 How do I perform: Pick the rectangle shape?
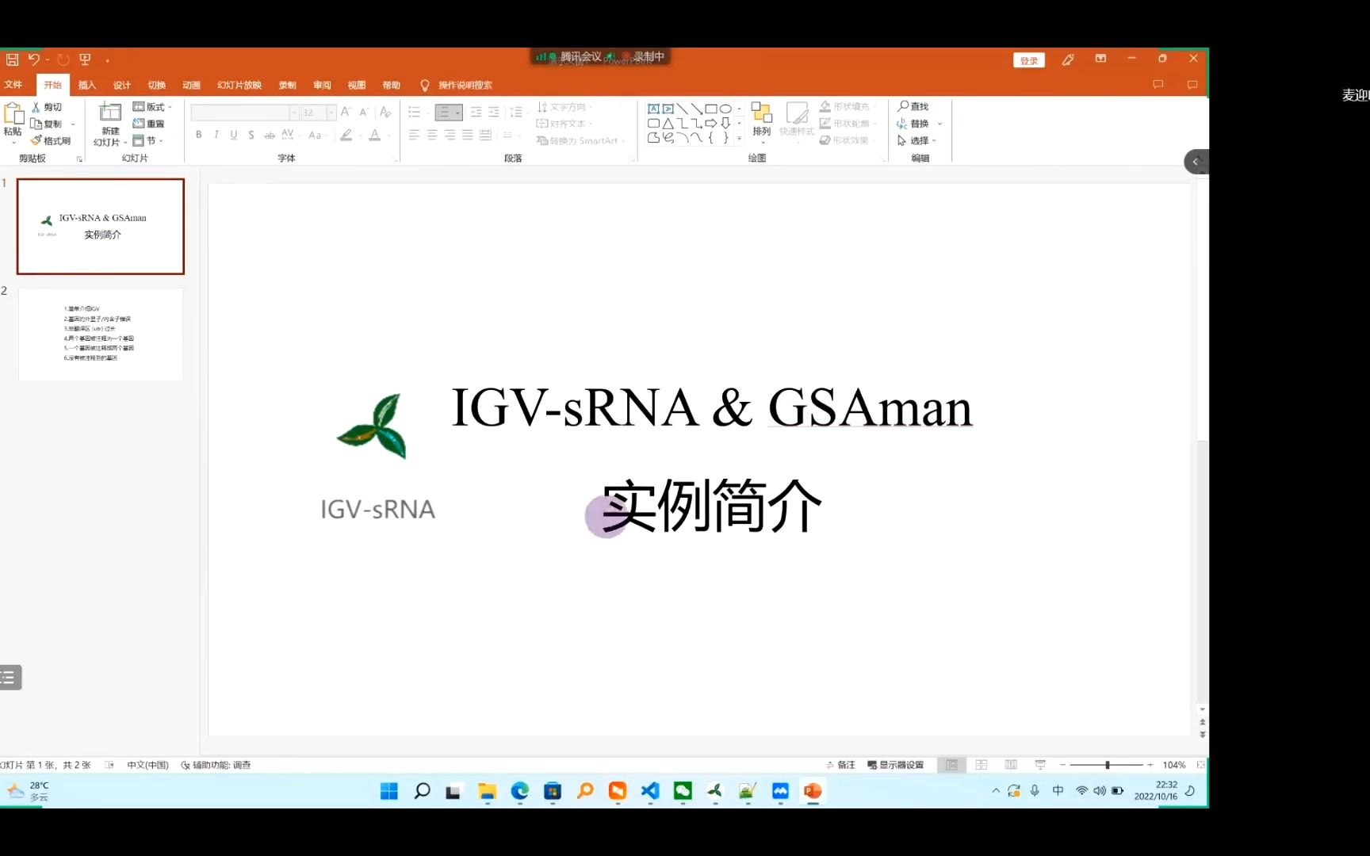[711, 109]
